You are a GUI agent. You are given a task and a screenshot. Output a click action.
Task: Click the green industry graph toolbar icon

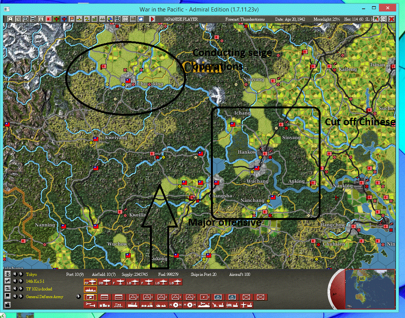click(x=94, y=19)
